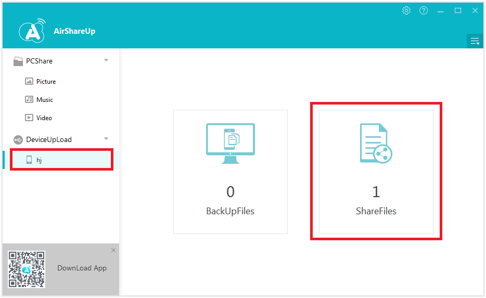Click the DownLoad App QR code
This screenshot has height=298, width=486.
click(27, 269)
